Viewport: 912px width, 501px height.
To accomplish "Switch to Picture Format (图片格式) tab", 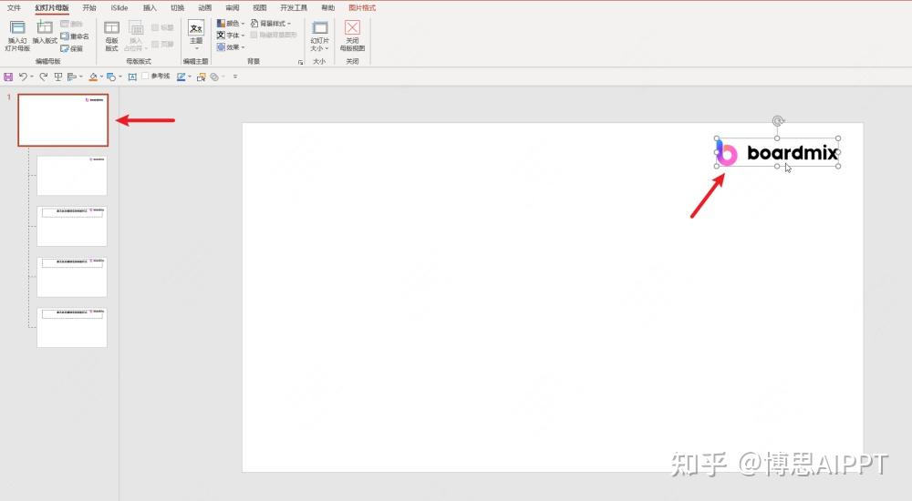I will 362,7.
